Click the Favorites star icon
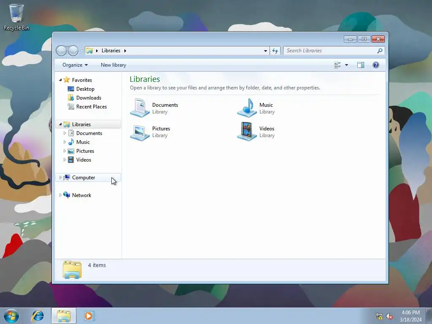The image size is (432, 324). (66, 80)
